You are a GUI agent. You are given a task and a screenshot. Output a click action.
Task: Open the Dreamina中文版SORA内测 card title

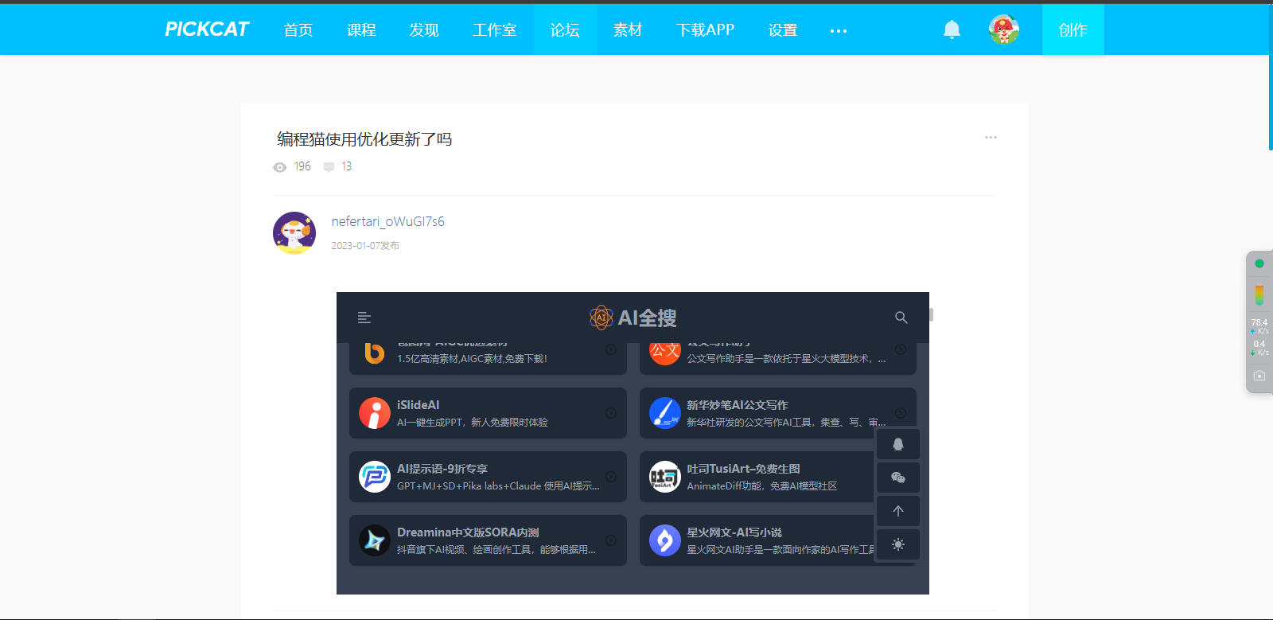click(x=468, y=532)
